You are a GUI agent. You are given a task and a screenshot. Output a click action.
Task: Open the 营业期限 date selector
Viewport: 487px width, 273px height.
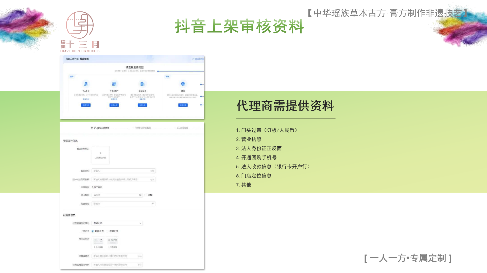115,195
